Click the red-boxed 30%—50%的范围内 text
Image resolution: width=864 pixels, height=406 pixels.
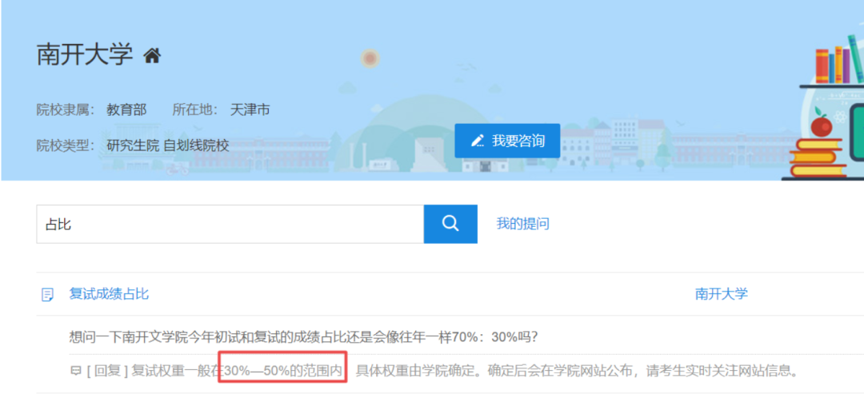[283, 371]
